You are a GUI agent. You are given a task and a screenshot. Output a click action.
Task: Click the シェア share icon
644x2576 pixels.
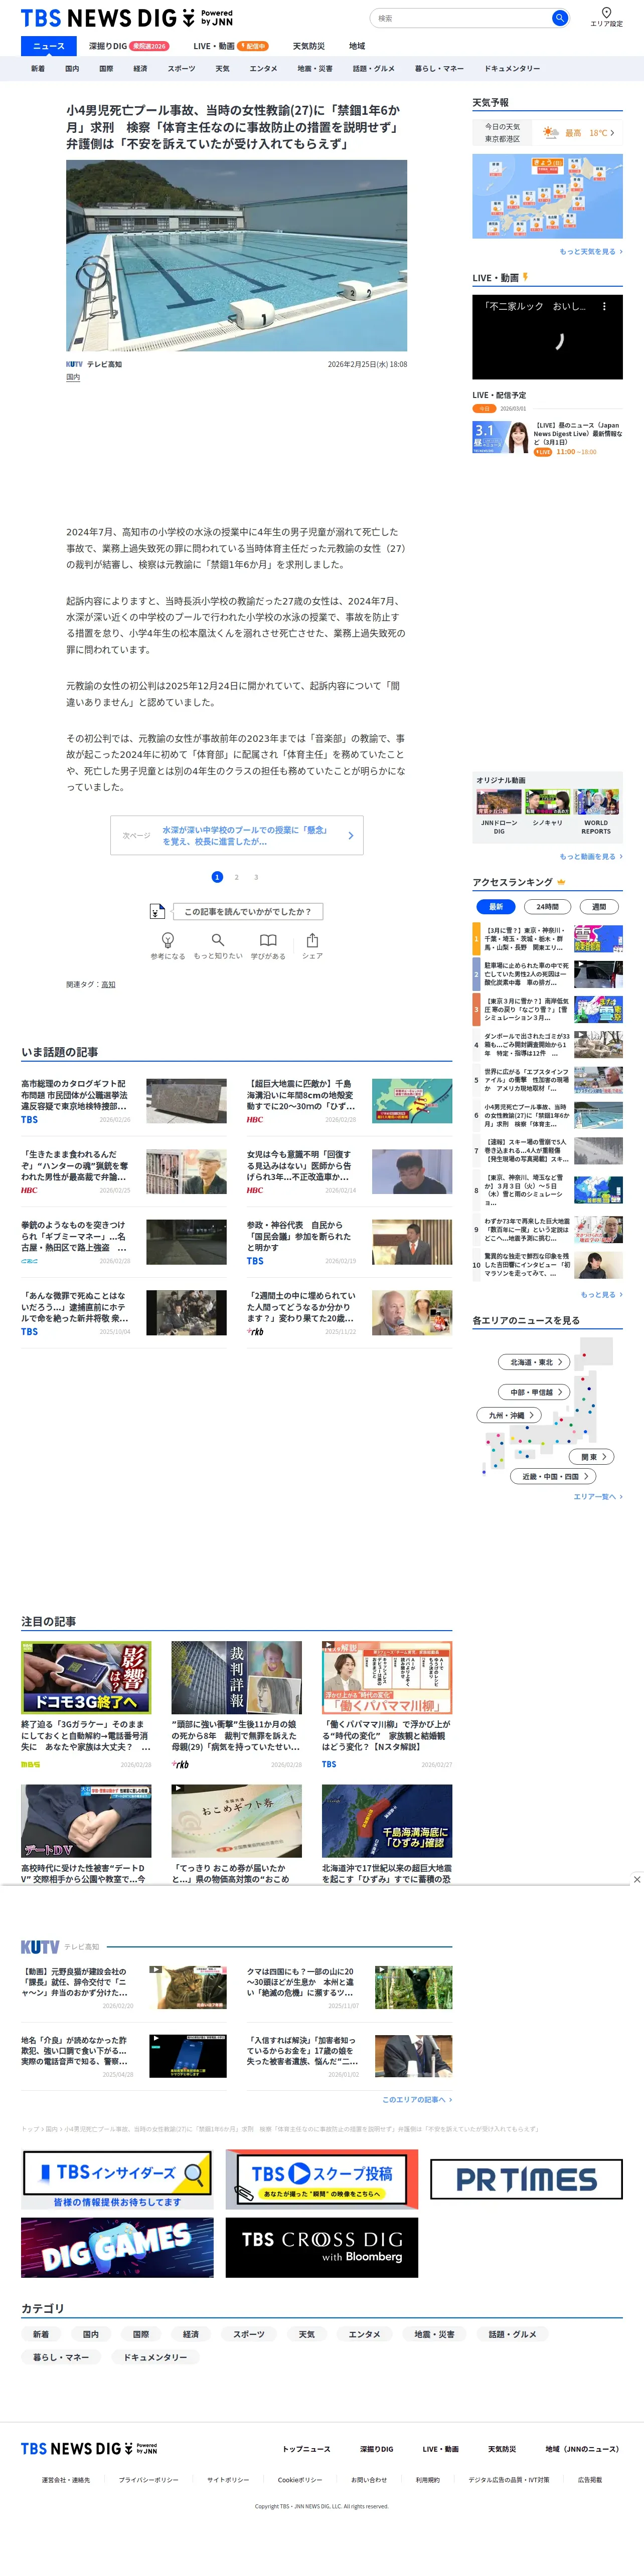[x=313, y=940]
